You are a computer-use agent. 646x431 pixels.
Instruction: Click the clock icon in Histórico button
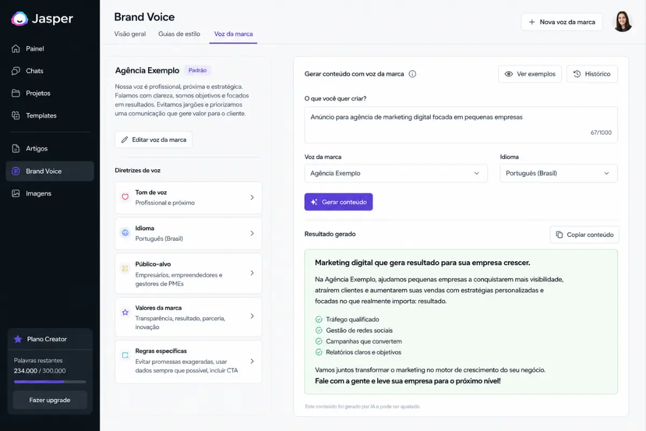(x=577, y=74)
